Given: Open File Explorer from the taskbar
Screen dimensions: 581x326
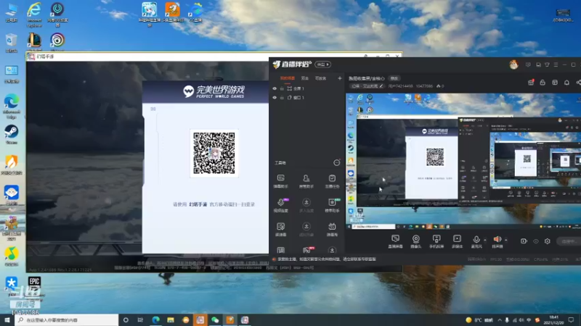Looking at the screenshot, I should pyautogui.click(x=171, y=320).
